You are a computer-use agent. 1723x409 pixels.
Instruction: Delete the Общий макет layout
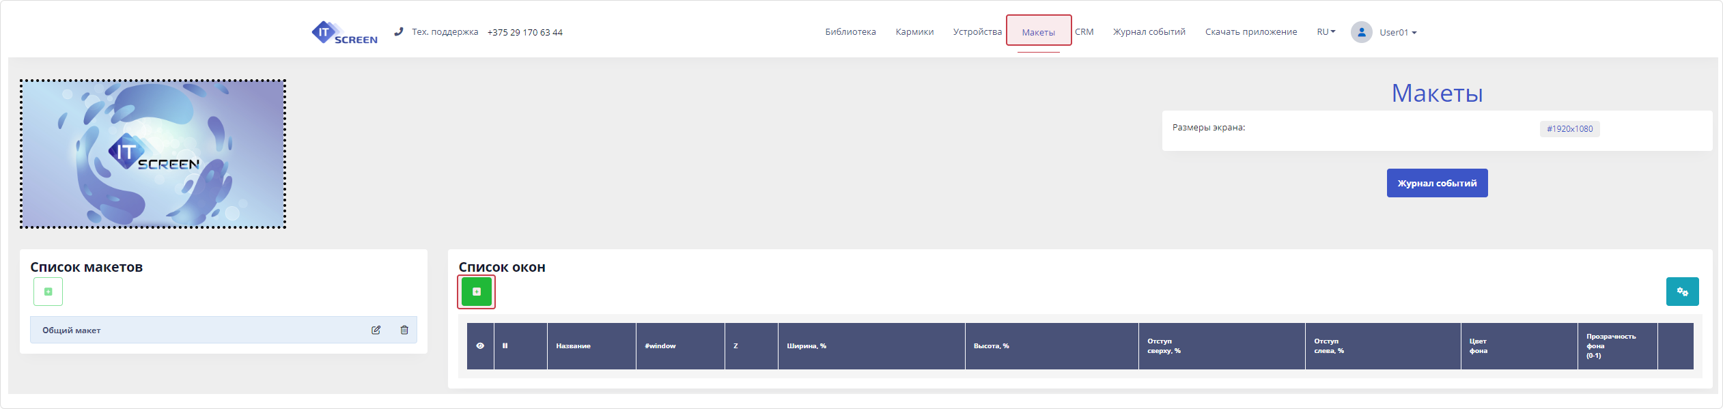click(x=404, y=330)
